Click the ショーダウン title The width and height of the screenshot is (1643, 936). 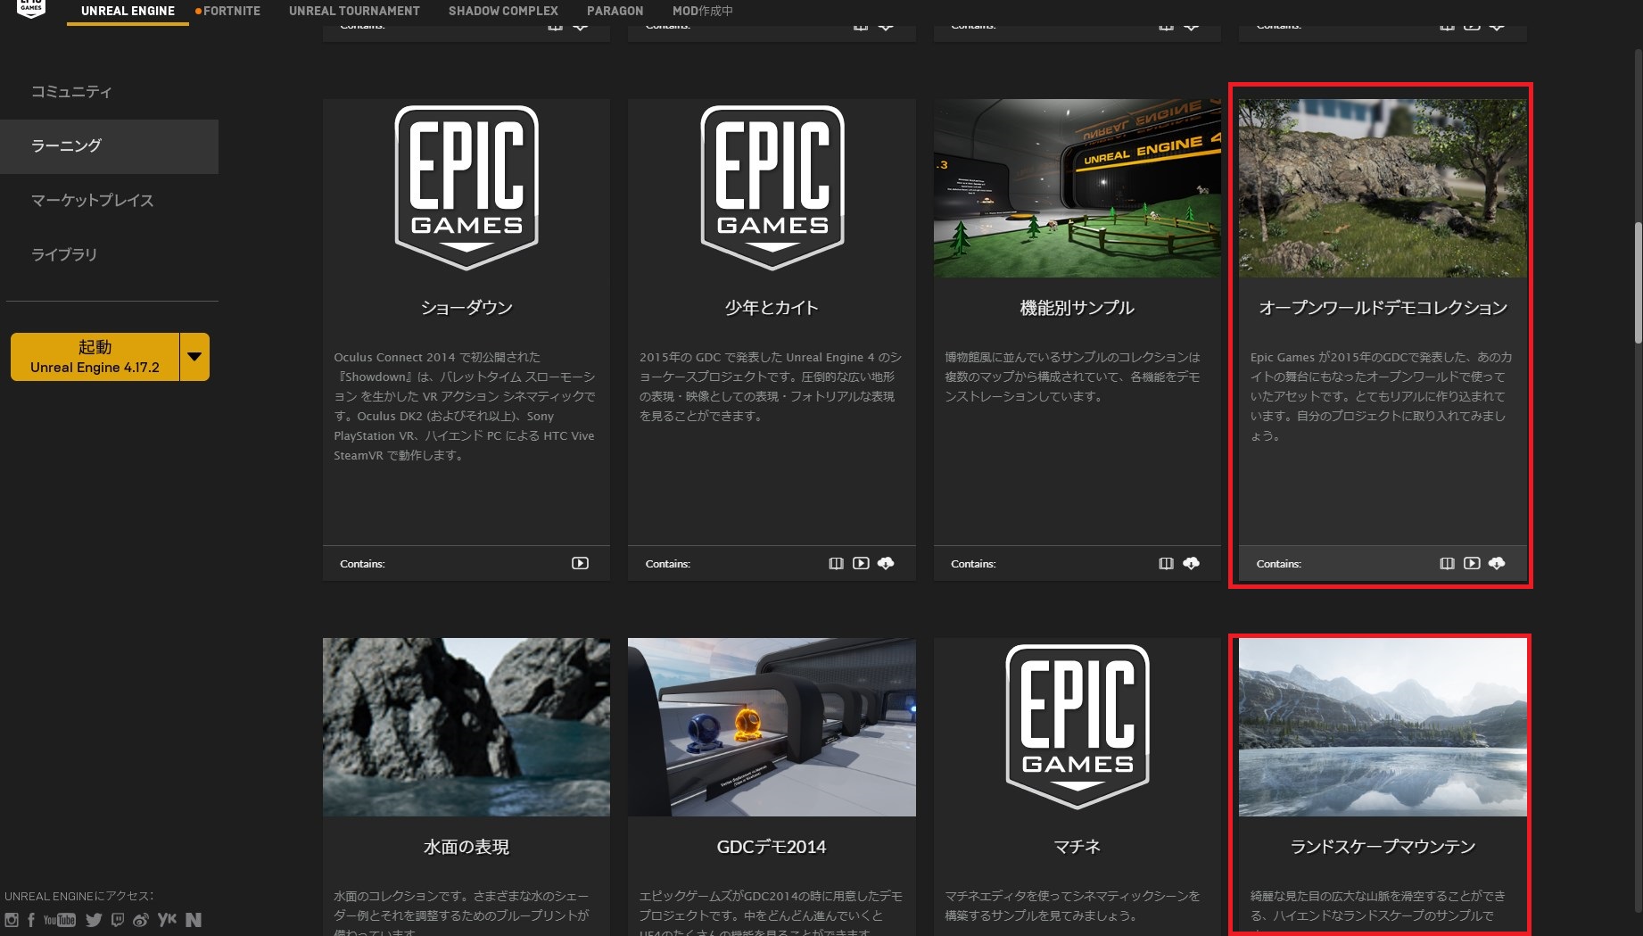[466, 308]
